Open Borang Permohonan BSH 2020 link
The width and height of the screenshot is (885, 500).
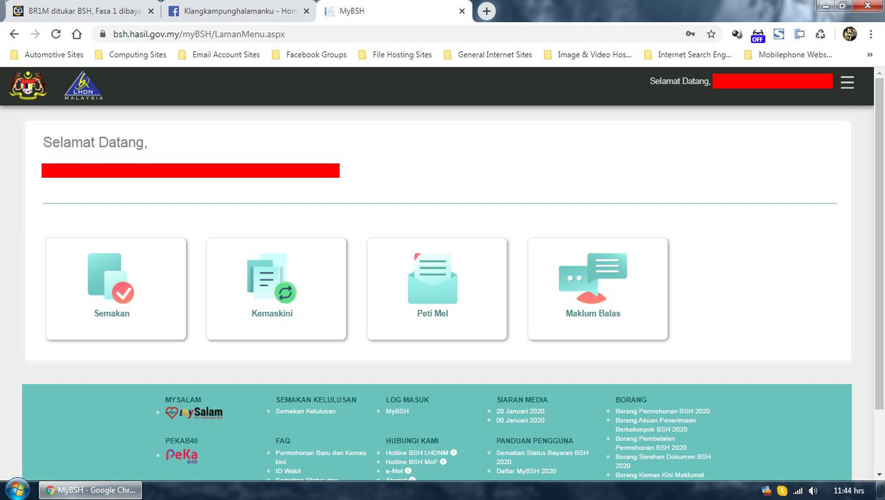click(662, 411)
